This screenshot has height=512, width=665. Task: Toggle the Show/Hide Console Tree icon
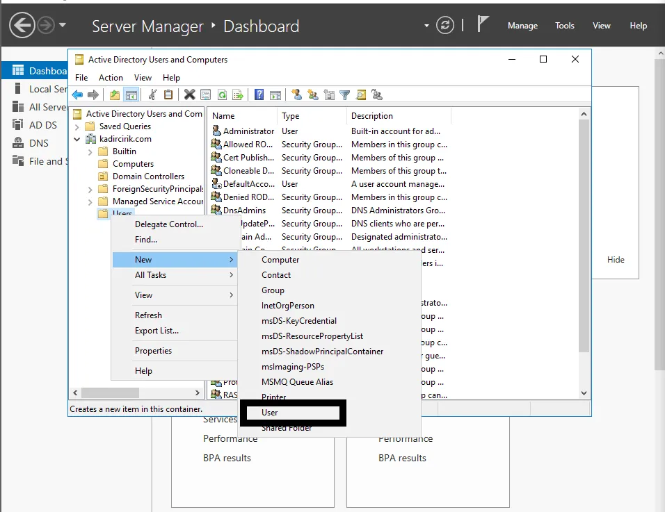tap(131, 95)
